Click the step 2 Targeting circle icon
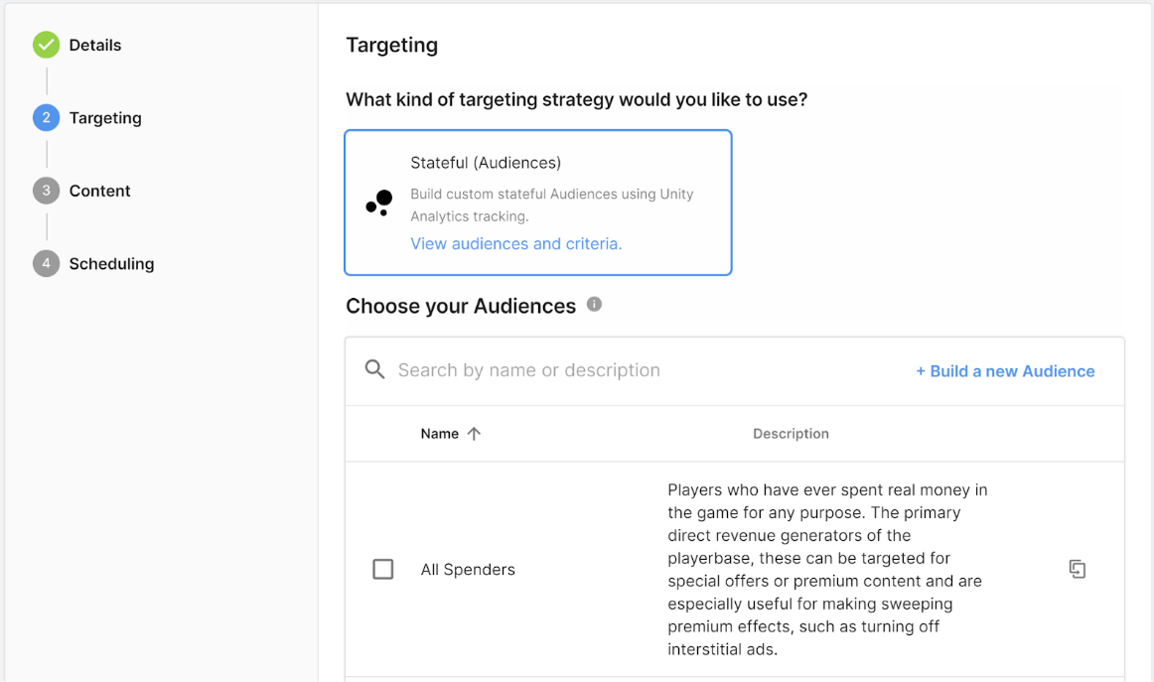1154x682 pixels. 46,118
